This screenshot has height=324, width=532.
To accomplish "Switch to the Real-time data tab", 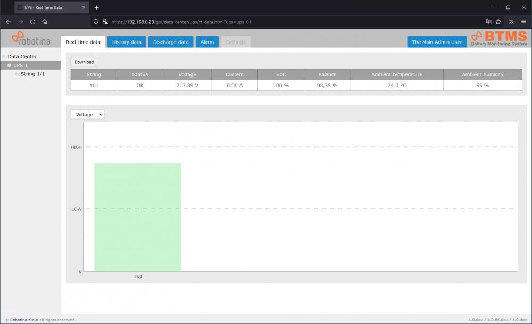I will (83, 42).
